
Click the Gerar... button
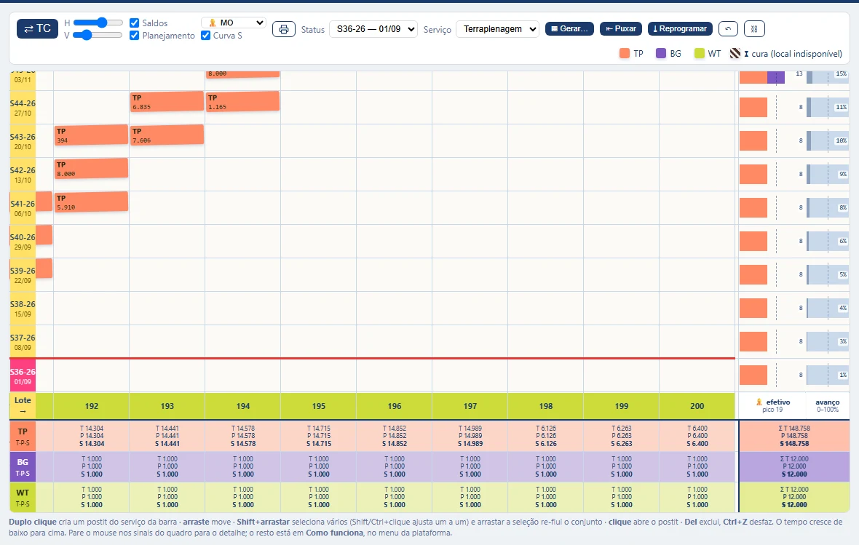pos(570,28)
